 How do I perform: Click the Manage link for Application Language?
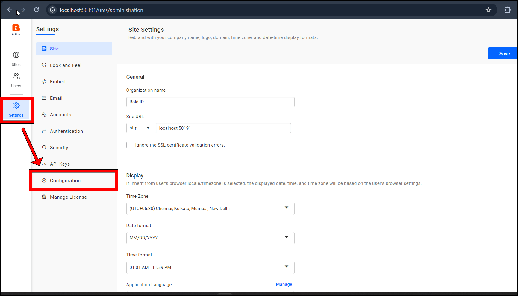point(284,284)
